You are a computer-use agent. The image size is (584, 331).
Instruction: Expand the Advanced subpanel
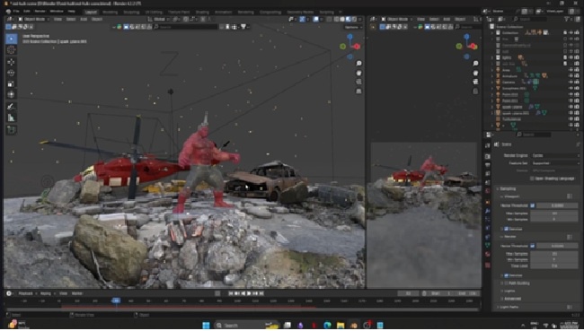(x=512, y=299)
